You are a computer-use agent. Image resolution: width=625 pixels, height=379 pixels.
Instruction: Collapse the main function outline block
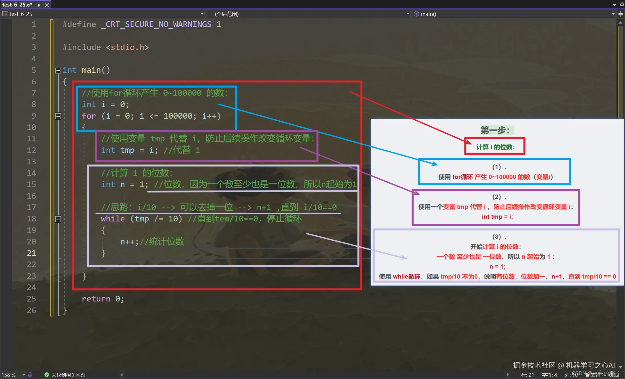click(x=58, y=70)
